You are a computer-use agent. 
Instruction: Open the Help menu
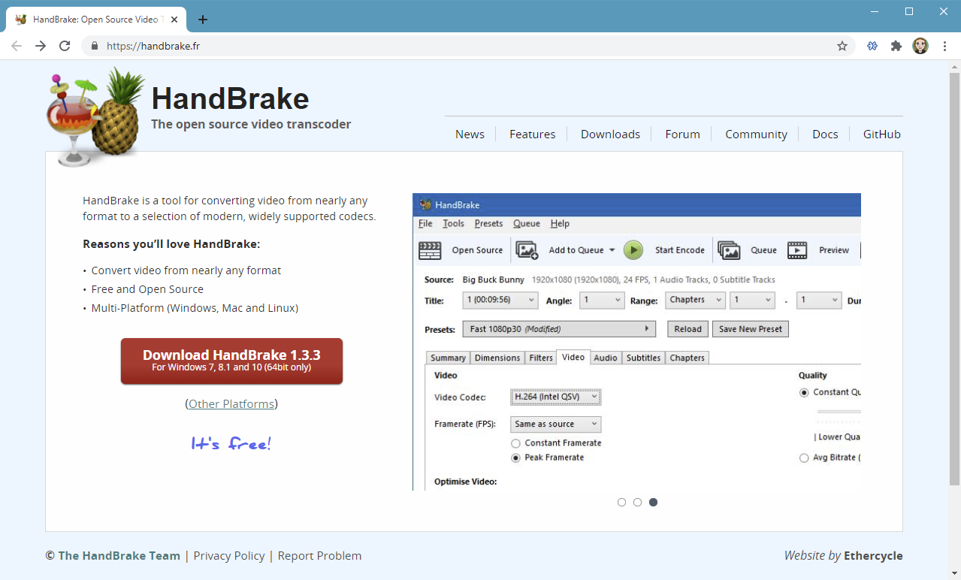pyautogui.click(x=560, y=224)
